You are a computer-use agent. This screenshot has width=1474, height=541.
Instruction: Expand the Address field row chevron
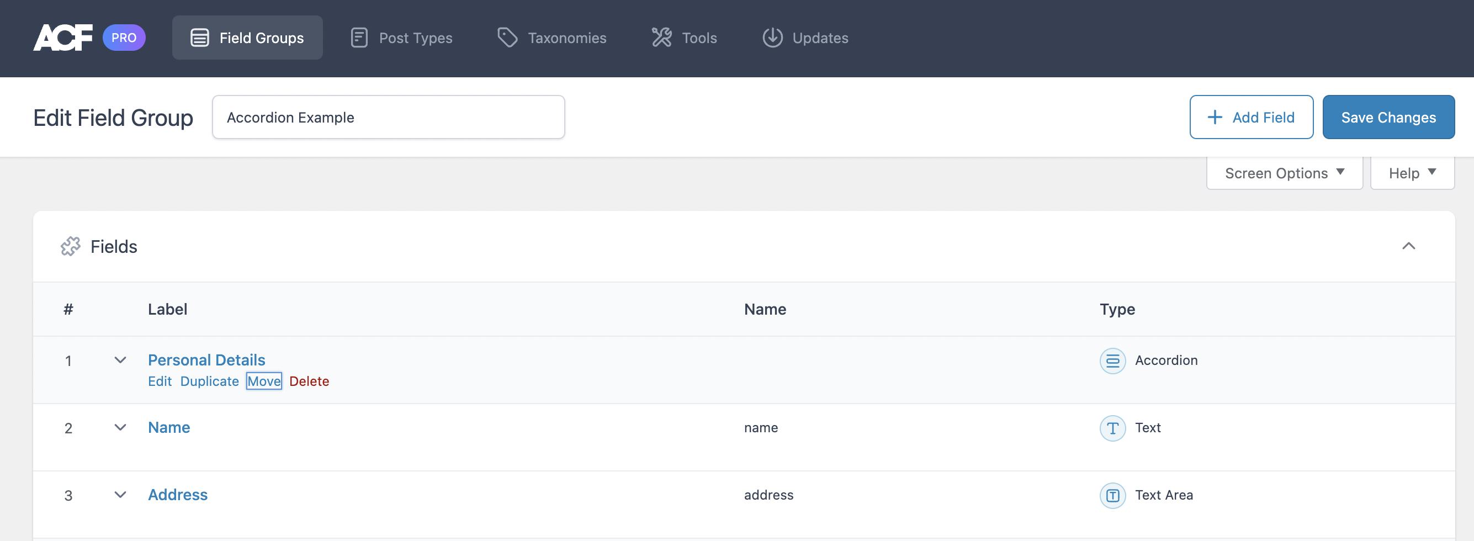120,495
